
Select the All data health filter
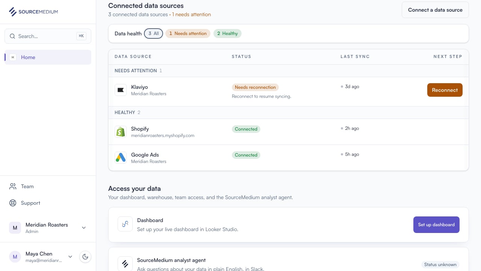(x=153, y=33)
